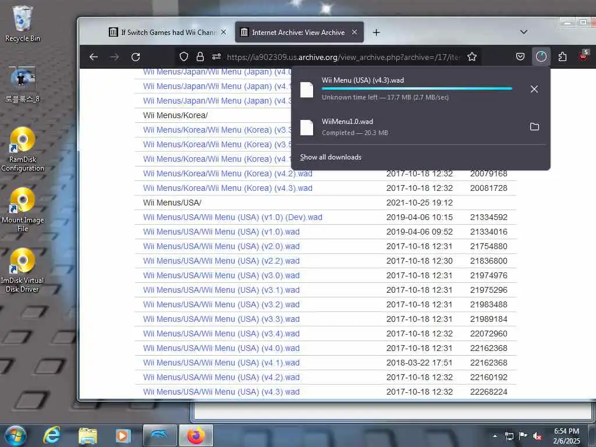596x447 pixels.
Task: Download Wii Menu (USA) (v4.1).wad
Action: 221,363
